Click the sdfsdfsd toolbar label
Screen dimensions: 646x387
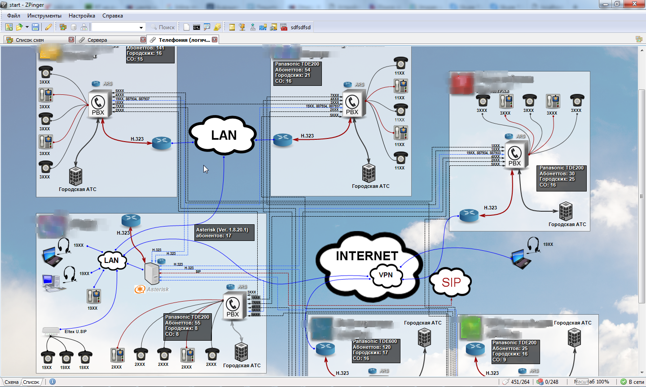pyautogui.click(x=300, y=27)
